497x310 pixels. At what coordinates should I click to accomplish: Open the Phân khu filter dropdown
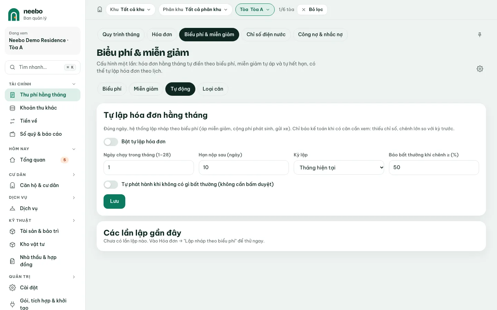tap(195, 10)
